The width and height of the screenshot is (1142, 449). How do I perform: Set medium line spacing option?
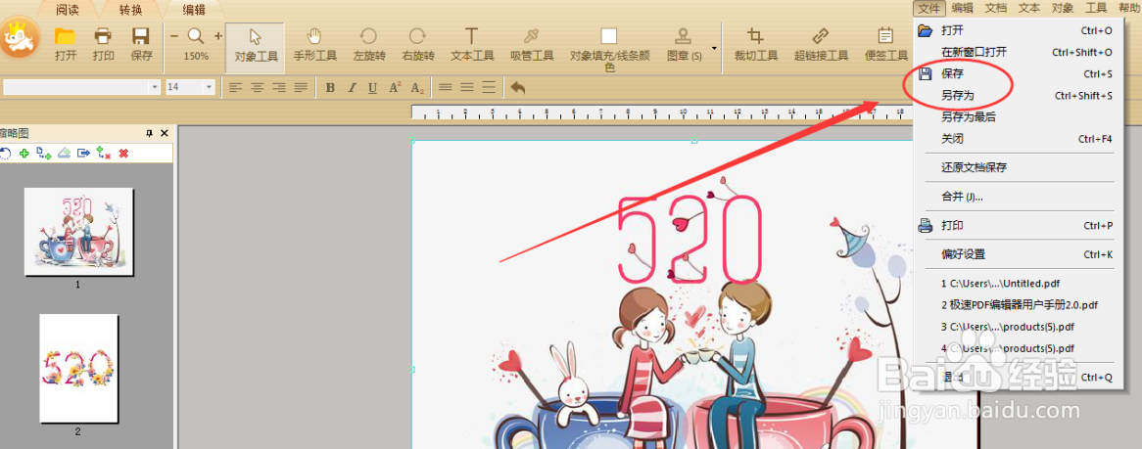coord(467,87)
